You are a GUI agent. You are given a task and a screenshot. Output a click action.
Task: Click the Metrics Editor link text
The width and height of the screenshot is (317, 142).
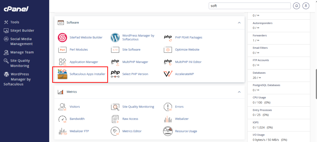click(132, 131)
